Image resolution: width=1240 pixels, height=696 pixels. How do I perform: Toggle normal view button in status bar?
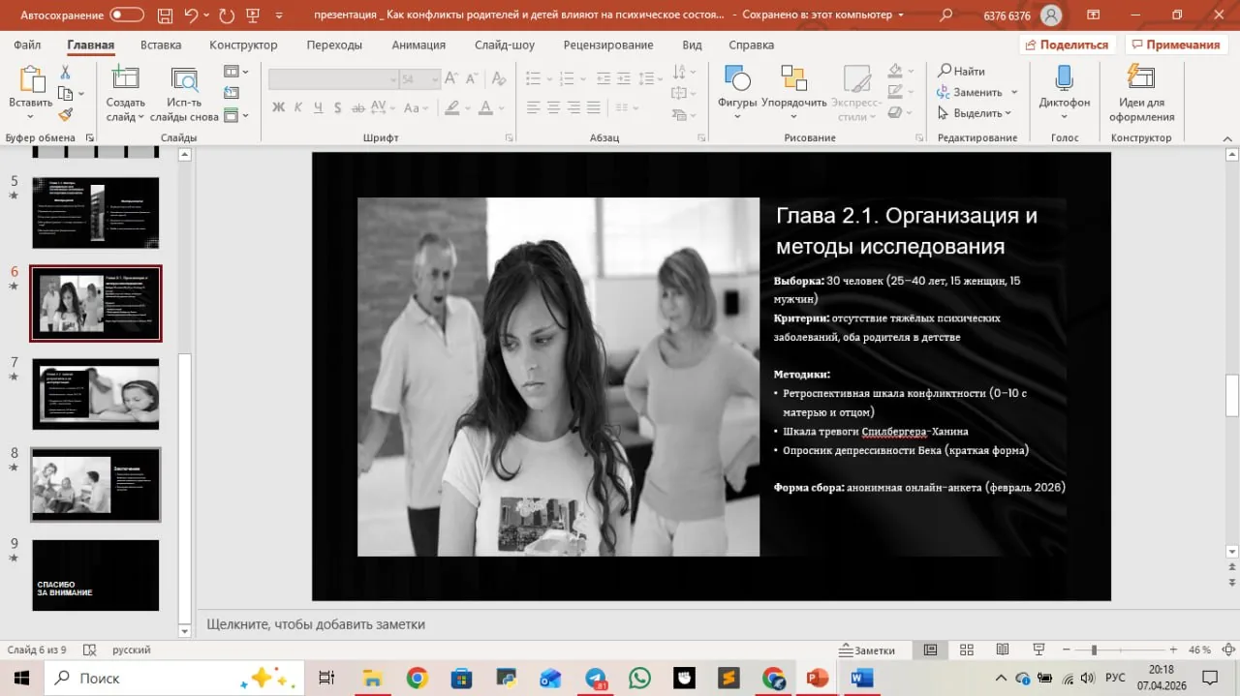coord(930,651)
